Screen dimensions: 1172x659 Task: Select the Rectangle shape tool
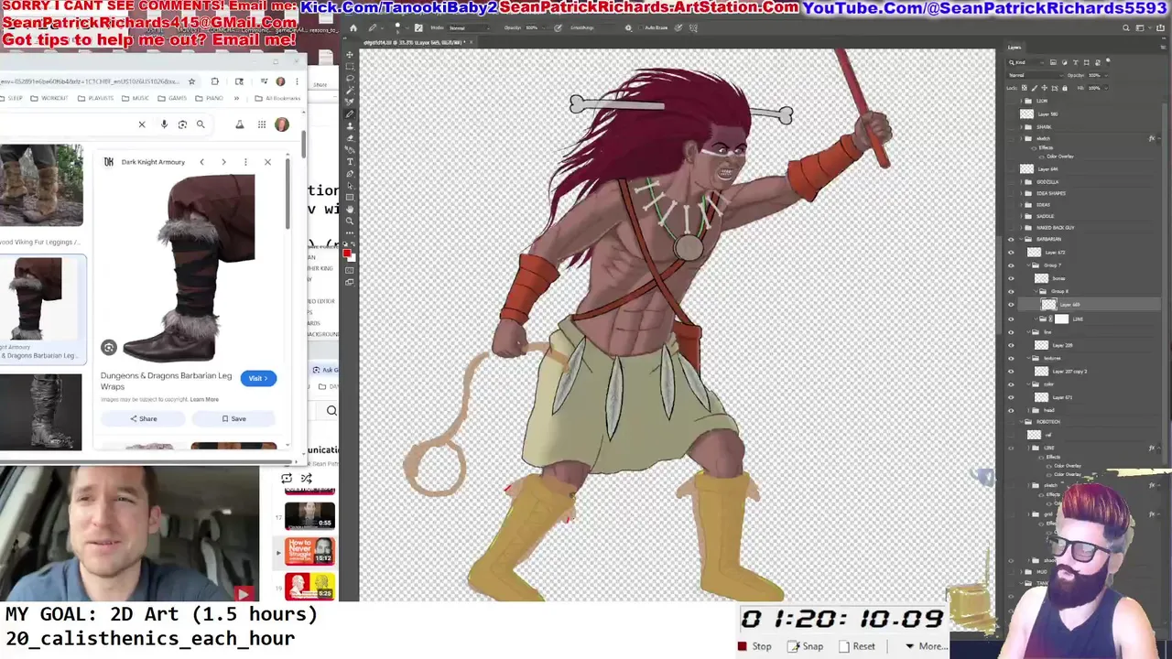350,197
